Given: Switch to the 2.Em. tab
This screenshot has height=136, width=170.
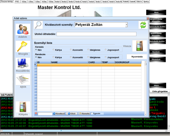Looking at the screenshot, I should click(x=31, y=2).
